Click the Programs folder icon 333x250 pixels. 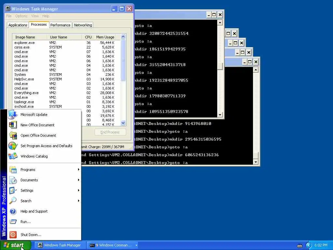(x=13, y=170)
